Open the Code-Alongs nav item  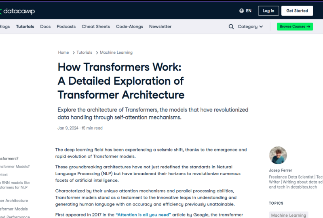coord(129,27)
